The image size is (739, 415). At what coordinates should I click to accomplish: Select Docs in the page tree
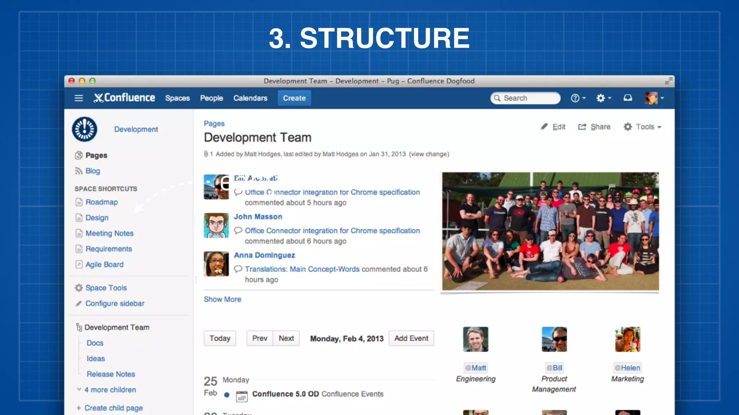tap(95, 343)
